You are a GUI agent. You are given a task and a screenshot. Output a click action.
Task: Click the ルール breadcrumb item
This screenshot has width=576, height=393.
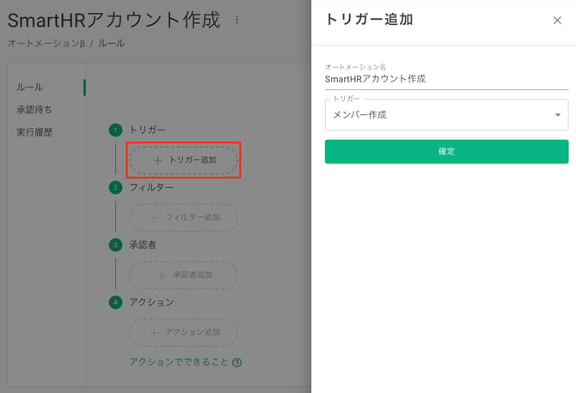(x=111, y=43)
